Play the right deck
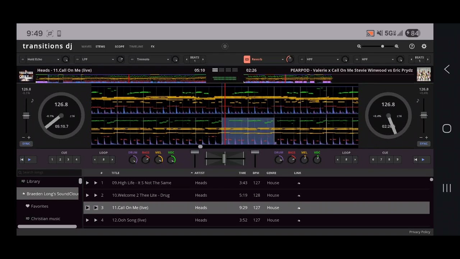The height and width of the screenshot is (259, 460). click(423, 159)
